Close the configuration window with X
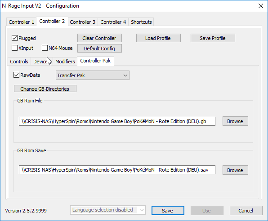This screenshot has width=268, height=221. click(261, 6)
